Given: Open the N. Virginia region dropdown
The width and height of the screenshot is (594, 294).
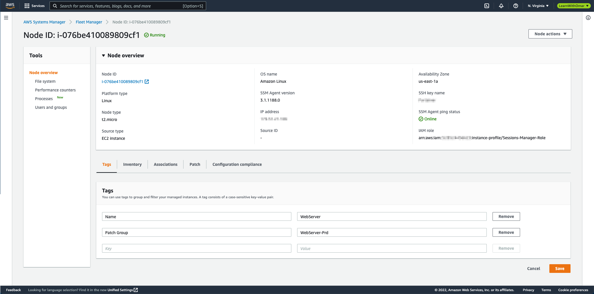Looking at the screenshot, I should (x=538, y=6).
